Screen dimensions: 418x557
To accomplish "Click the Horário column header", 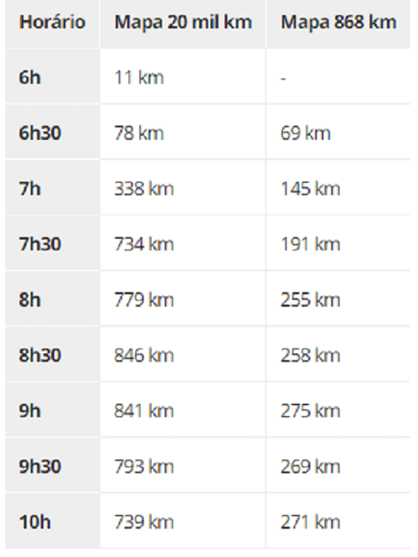I will [52, 22].
